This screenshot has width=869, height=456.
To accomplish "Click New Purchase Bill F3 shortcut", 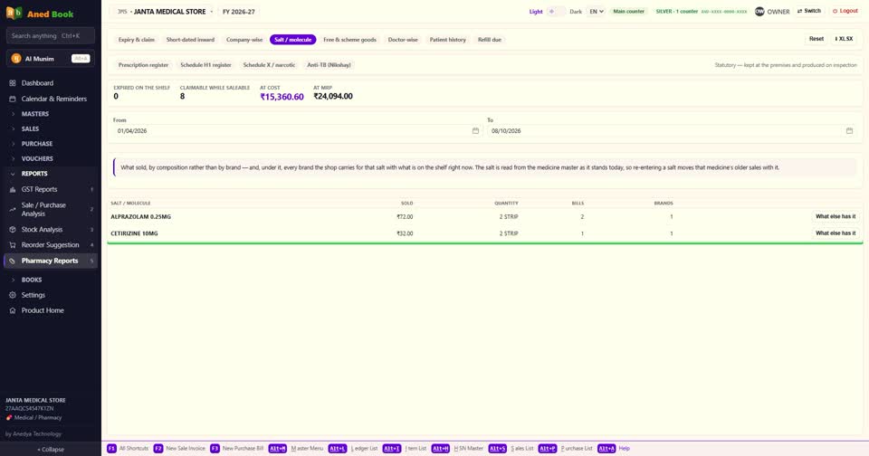I will point(236,448).
